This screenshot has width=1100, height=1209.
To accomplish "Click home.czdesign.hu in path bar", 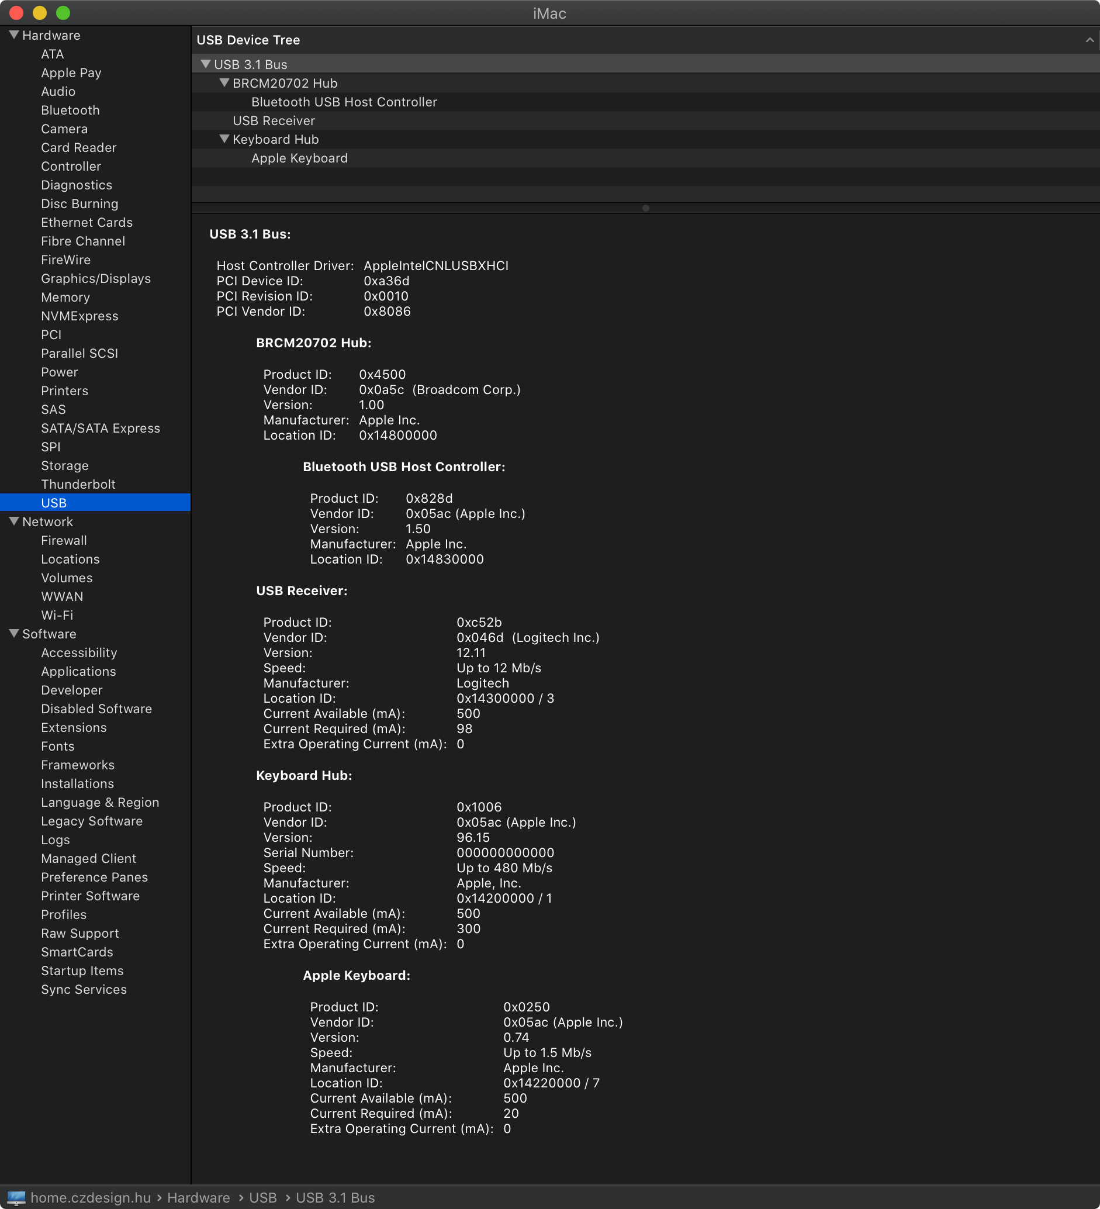I will tap(91, 1198).
